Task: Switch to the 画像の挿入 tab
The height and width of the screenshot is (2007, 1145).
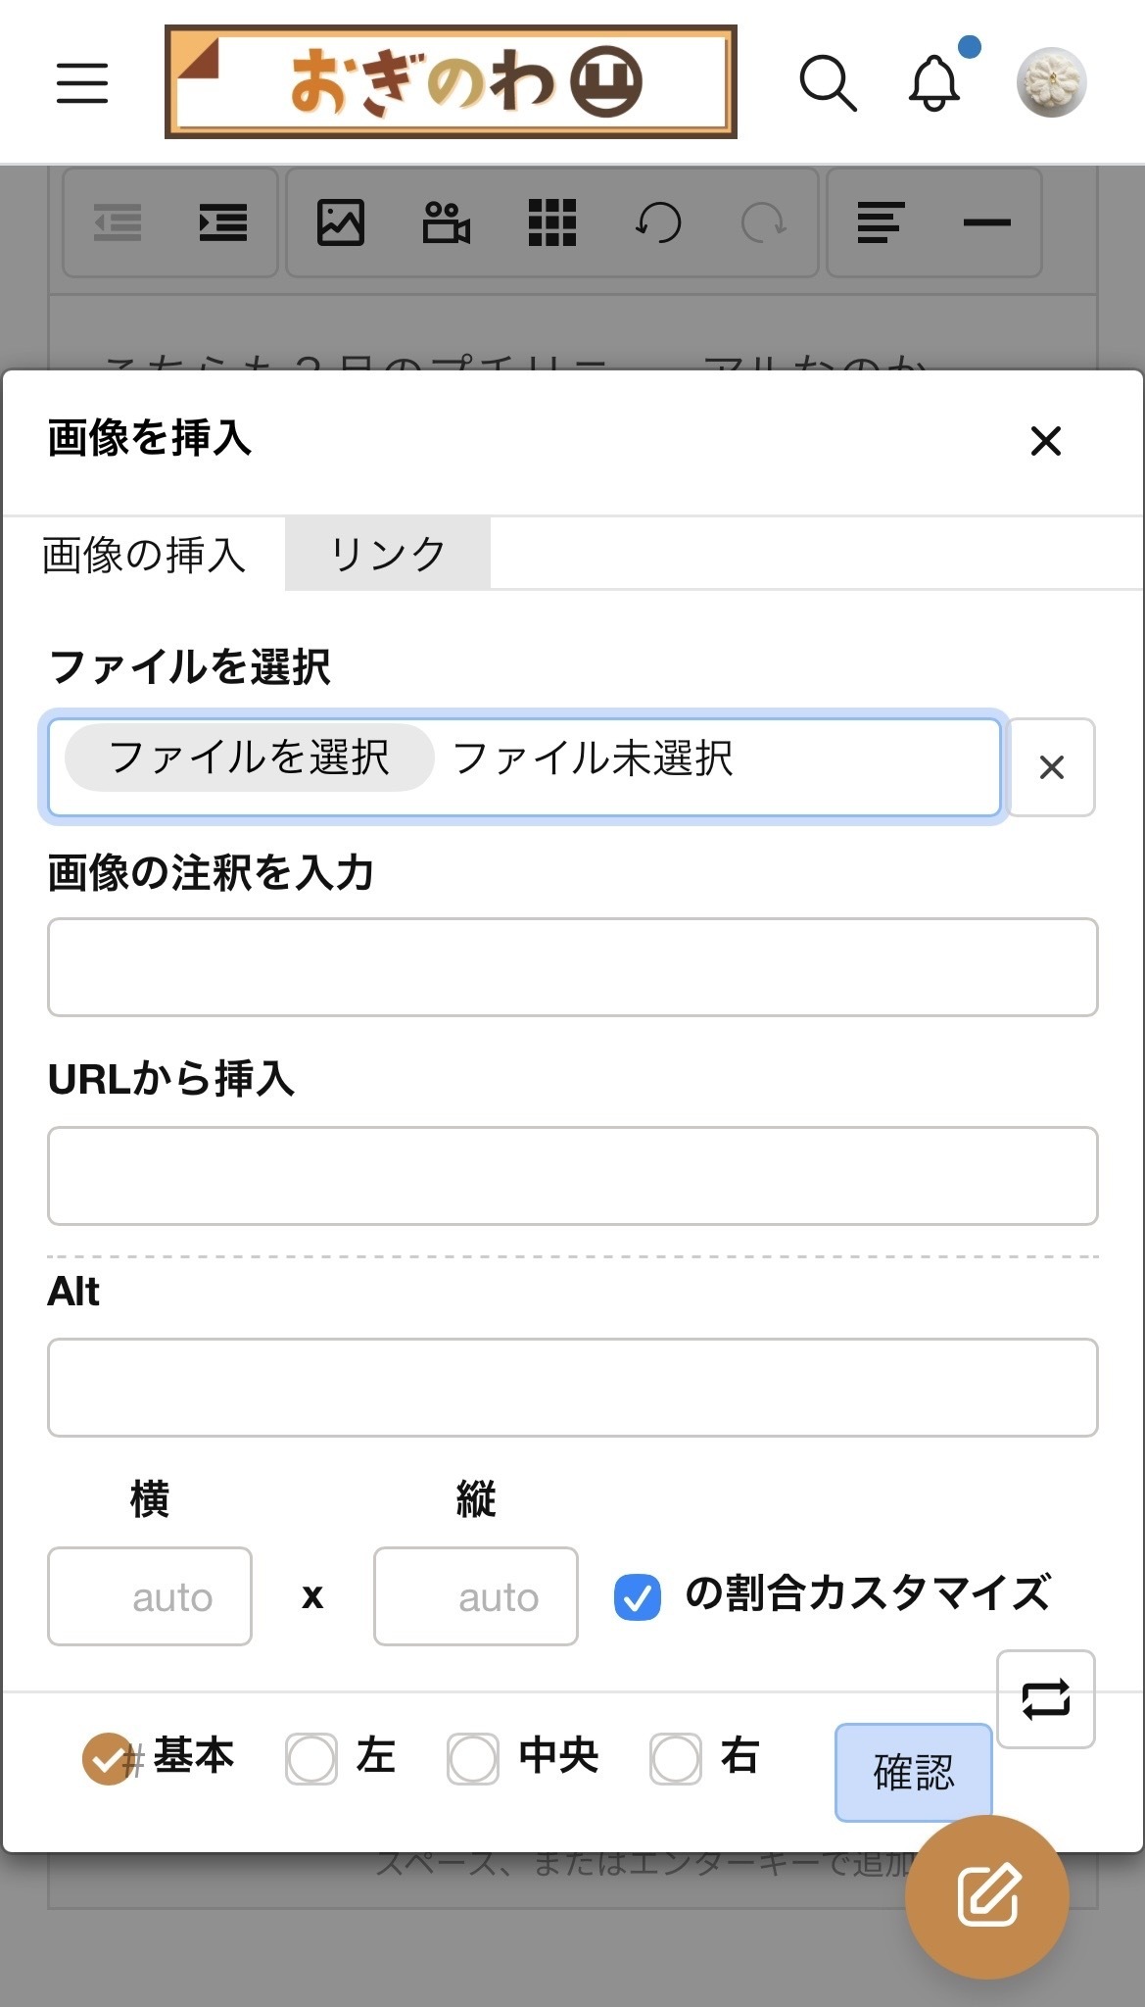Action: (x=144, y=555)
